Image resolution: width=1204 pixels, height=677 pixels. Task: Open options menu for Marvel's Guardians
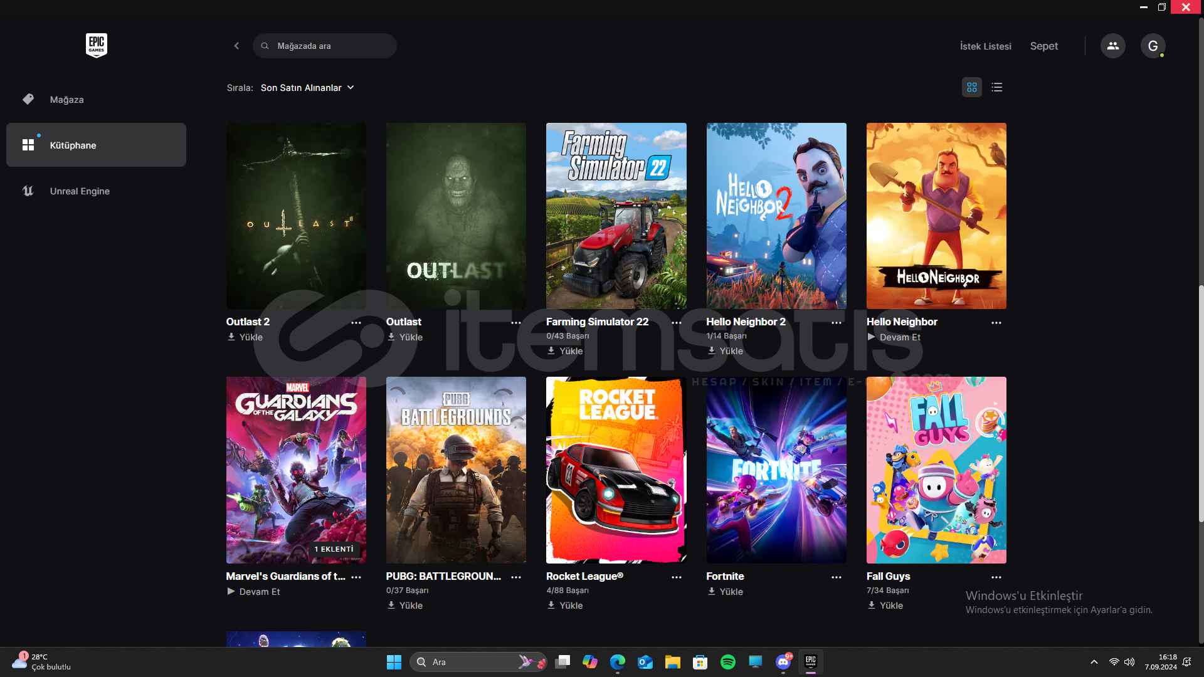coord(356,577)
